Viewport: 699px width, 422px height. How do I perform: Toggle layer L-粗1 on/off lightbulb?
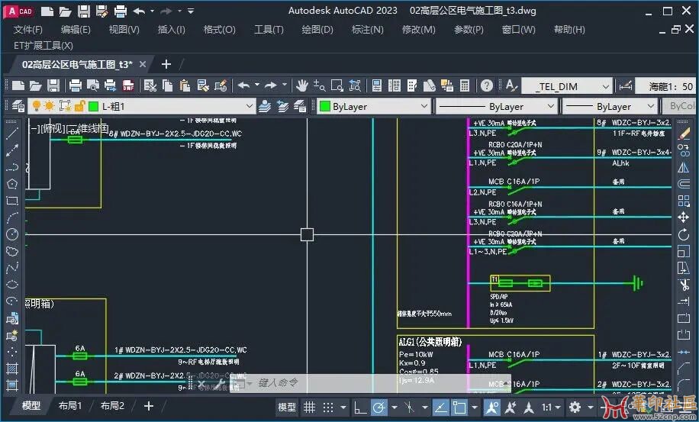37,106
